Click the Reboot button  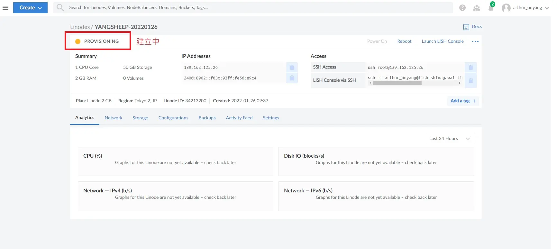(404, 41)
